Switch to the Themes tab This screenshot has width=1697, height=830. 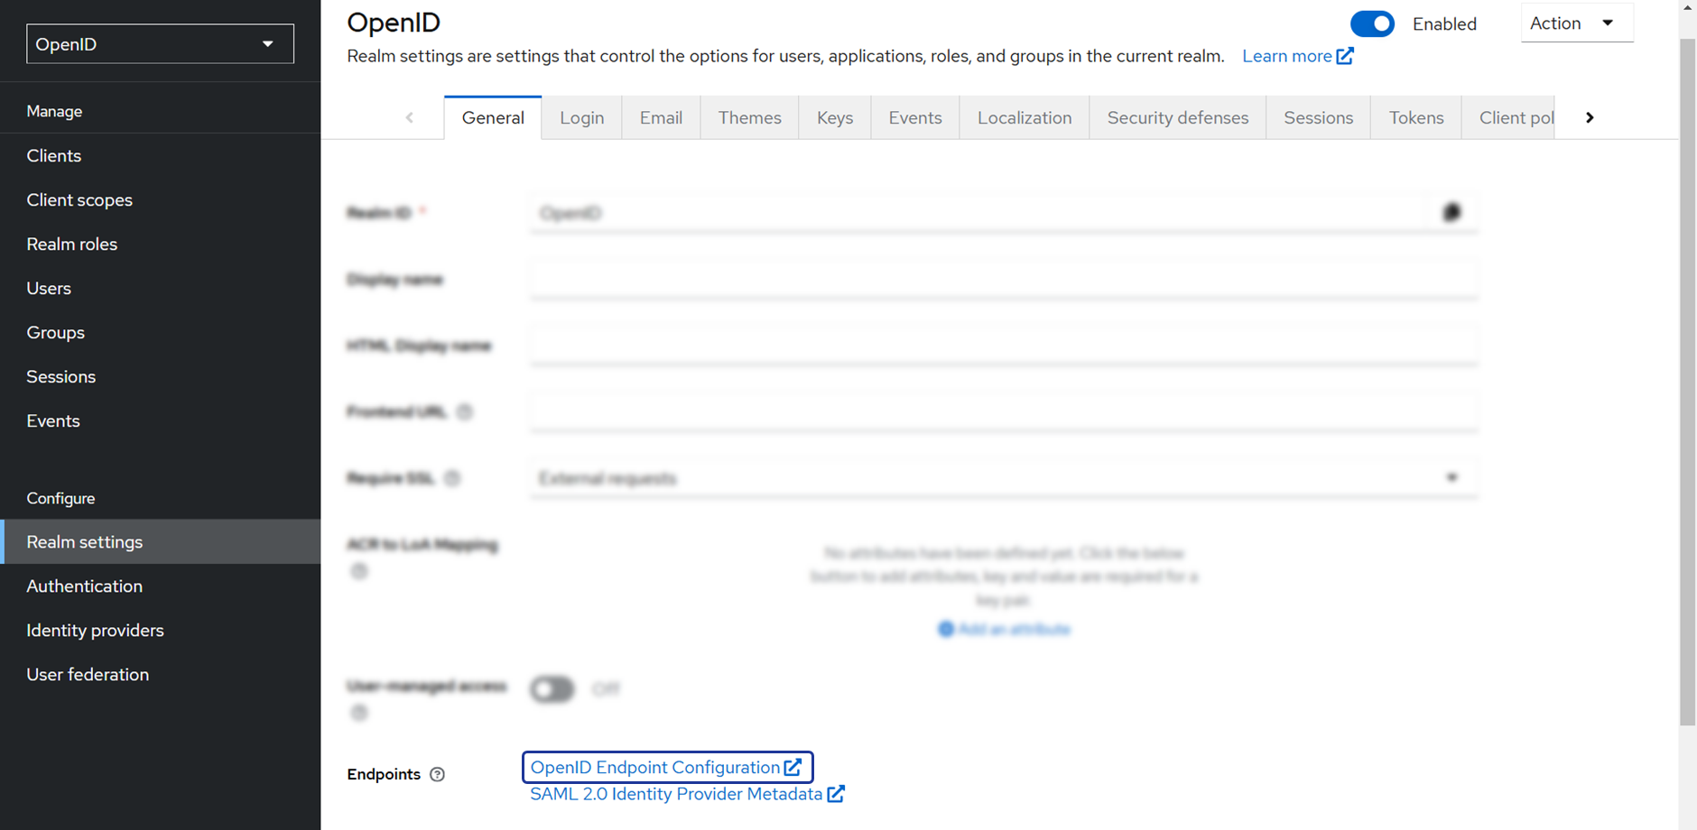[750, 117]
